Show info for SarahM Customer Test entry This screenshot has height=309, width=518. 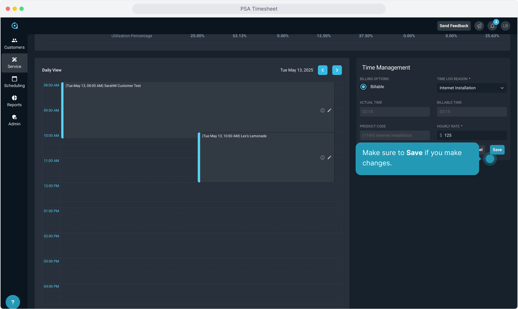[322, 110]
